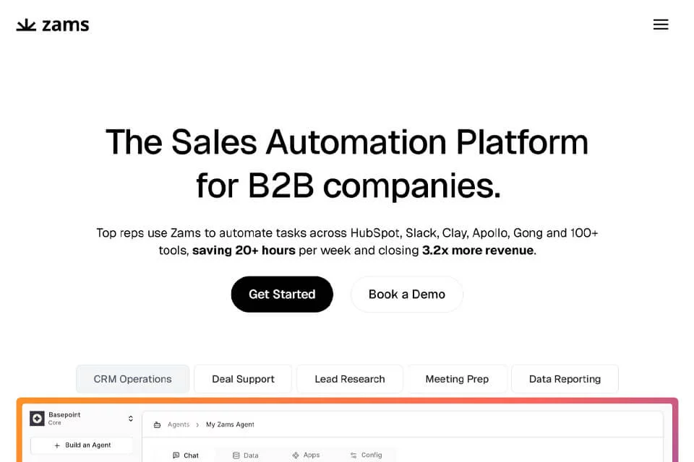Click the breadcrumb chevron after Agents
Screen dimensions: 694x462
click(197, 425)
